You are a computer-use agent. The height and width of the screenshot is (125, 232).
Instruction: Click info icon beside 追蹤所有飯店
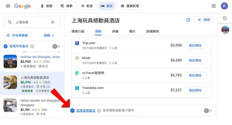pyautogui.click(x=32, y=46)
